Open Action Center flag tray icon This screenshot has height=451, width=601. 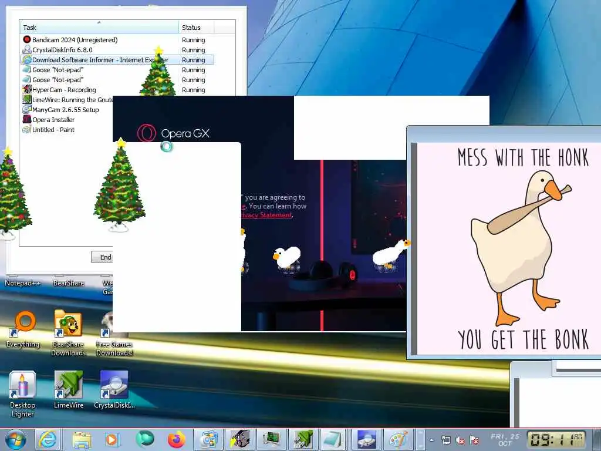[x=474, y=440]
